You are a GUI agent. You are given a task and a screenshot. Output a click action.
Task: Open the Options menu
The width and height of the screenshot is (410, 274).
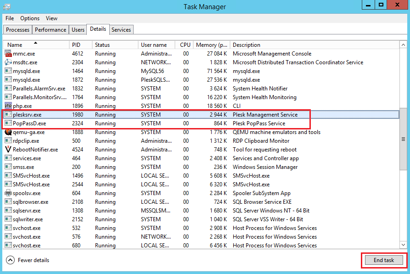[x=30, y=18]
